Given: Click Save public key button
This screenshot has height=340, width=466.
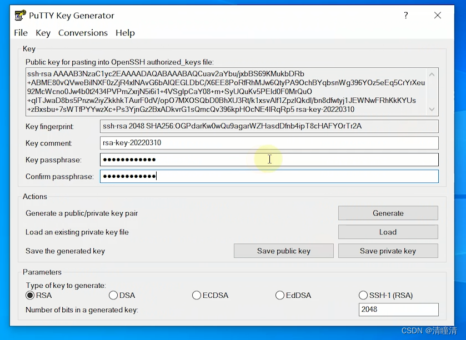Looking at the screenshot, I should (x=283, y=251).
